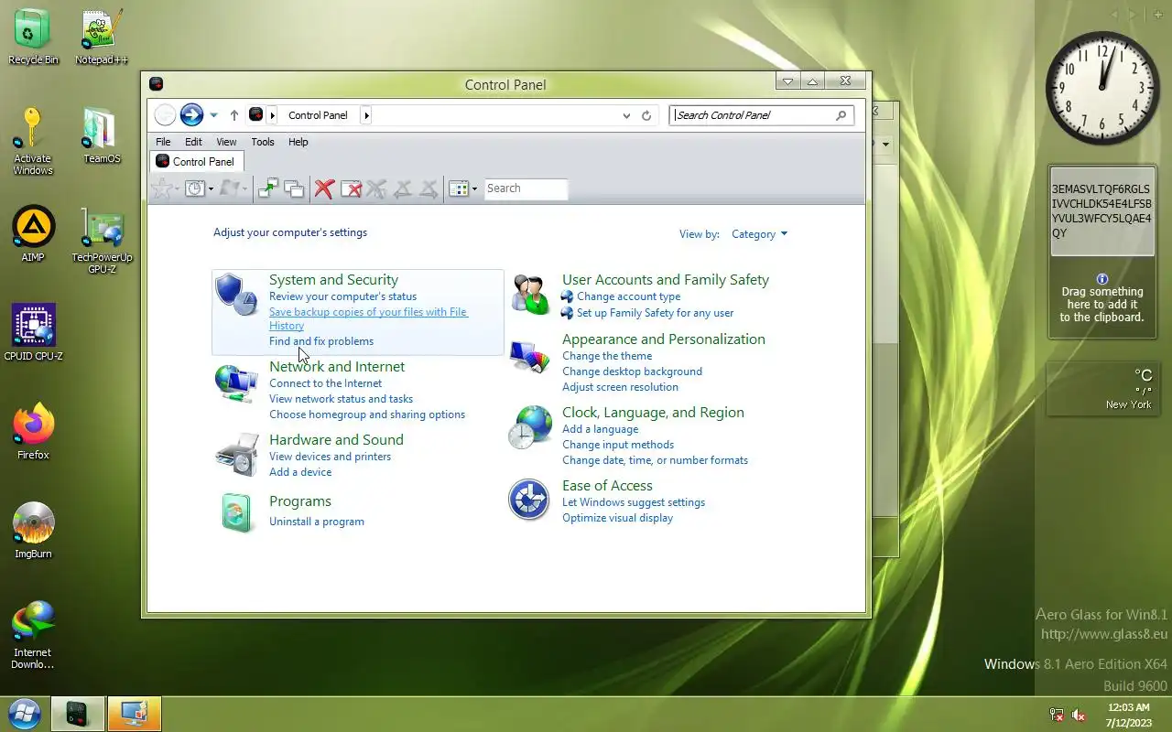Select the Notepad++ desktop icon
1172x732 pixels.
point(102,37)
